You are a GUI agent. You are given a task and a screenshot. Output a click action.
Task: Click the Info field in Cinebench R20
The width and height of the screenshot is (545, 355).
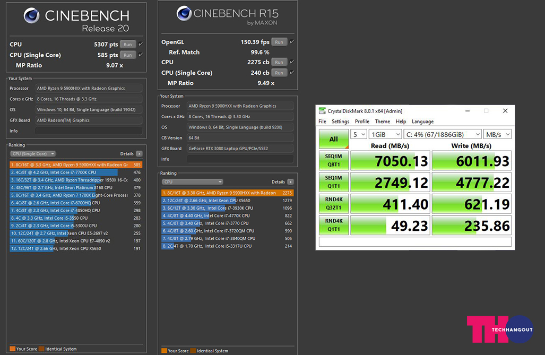click(89, 131)
